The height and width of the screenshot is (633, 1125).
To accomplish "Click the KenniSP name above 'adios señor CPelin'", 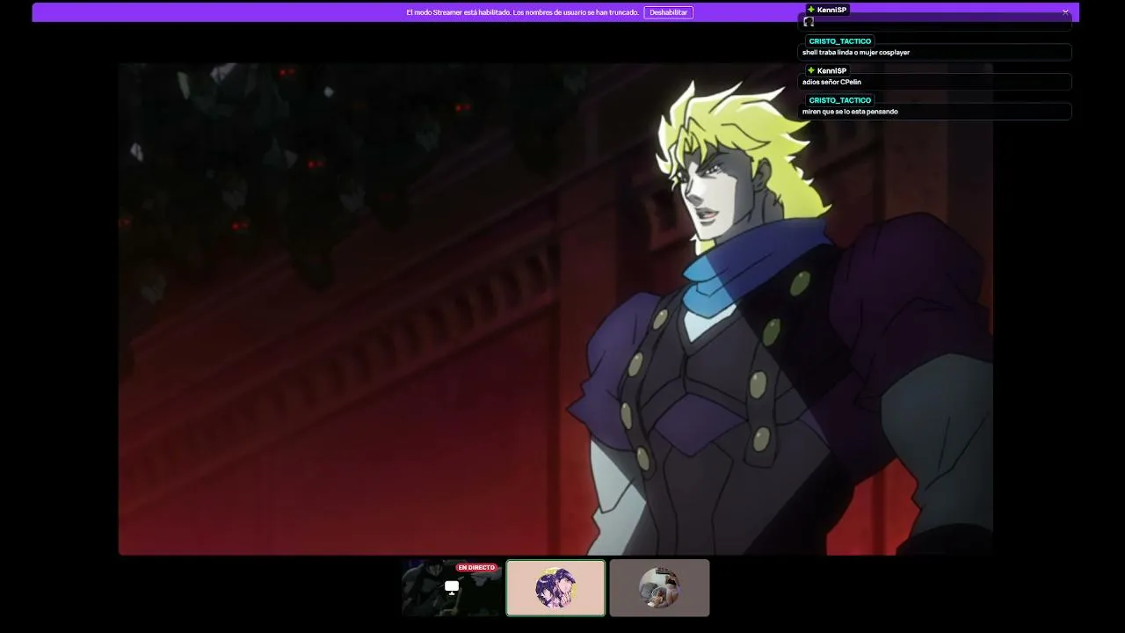I will click(x=831, y=70).
